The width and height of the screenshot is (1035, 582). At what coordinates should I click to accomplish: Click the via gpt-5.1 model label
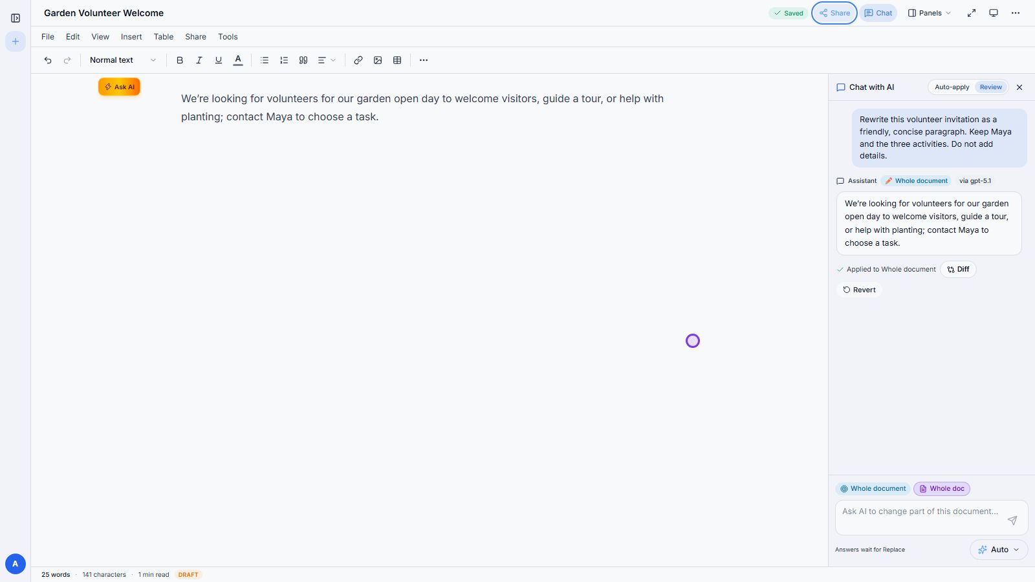coord(975,181)
